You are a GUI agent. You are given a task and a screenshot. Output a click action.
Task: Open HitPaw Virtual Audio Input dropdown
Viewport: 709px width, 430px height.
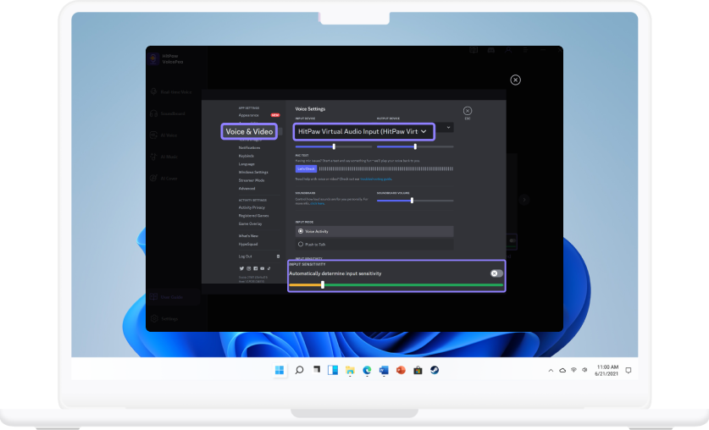(x=364, y=131)
